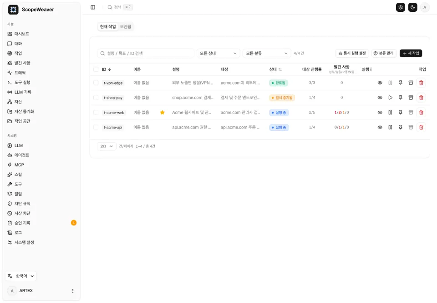The width and height of the screenshot is (437, 303).
Task: Pause the t-vpn-edge task
Action: click(x=390, y=83)
